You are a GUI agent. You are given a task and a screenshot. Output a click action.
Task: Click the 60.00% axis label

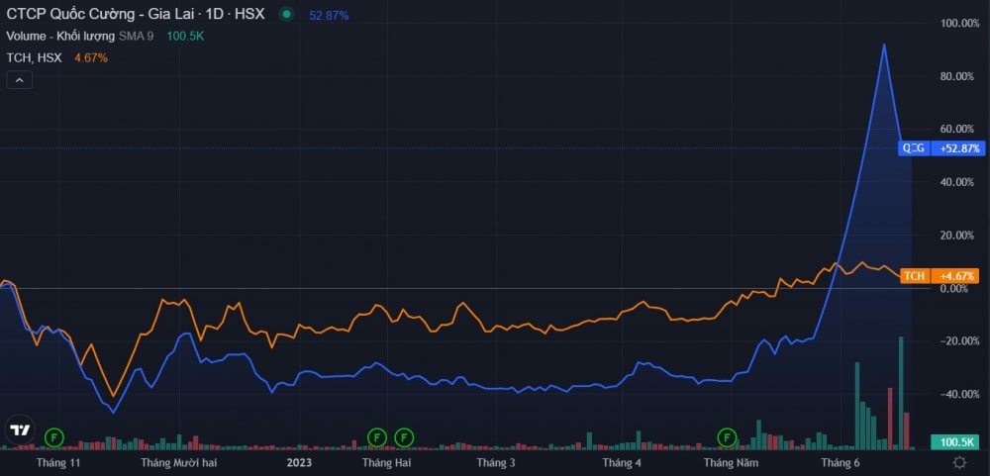click(957, 129)
